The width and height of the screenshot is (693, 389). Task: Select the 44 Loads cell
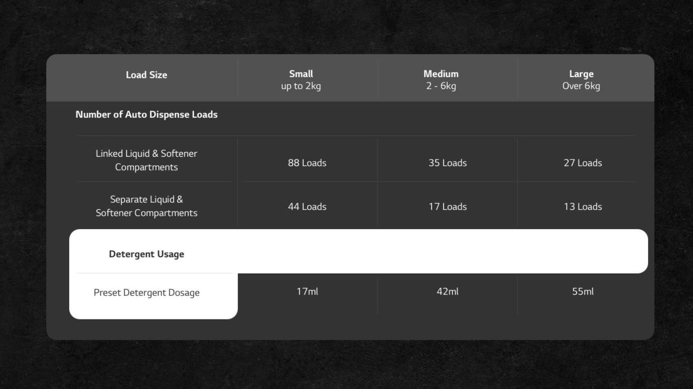pos(307,207)
